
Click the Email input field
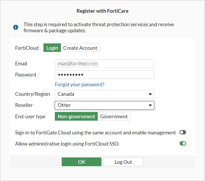(x=104, y=64)
